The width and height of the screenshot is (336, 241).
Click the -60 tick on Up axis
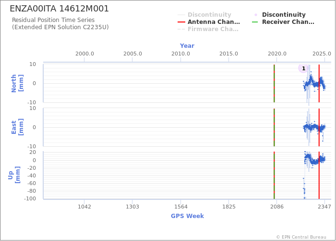tap(33, 183)
